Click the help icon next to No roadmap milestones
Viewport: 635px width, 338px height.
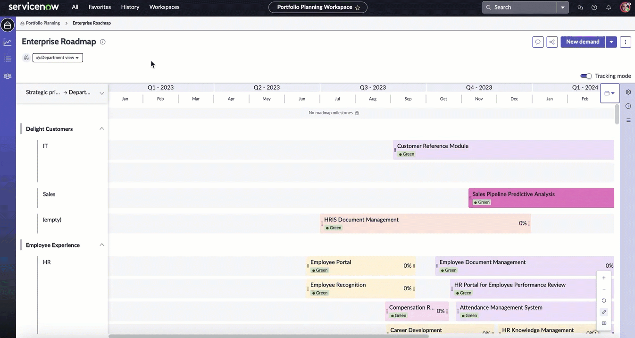(357, 113)
